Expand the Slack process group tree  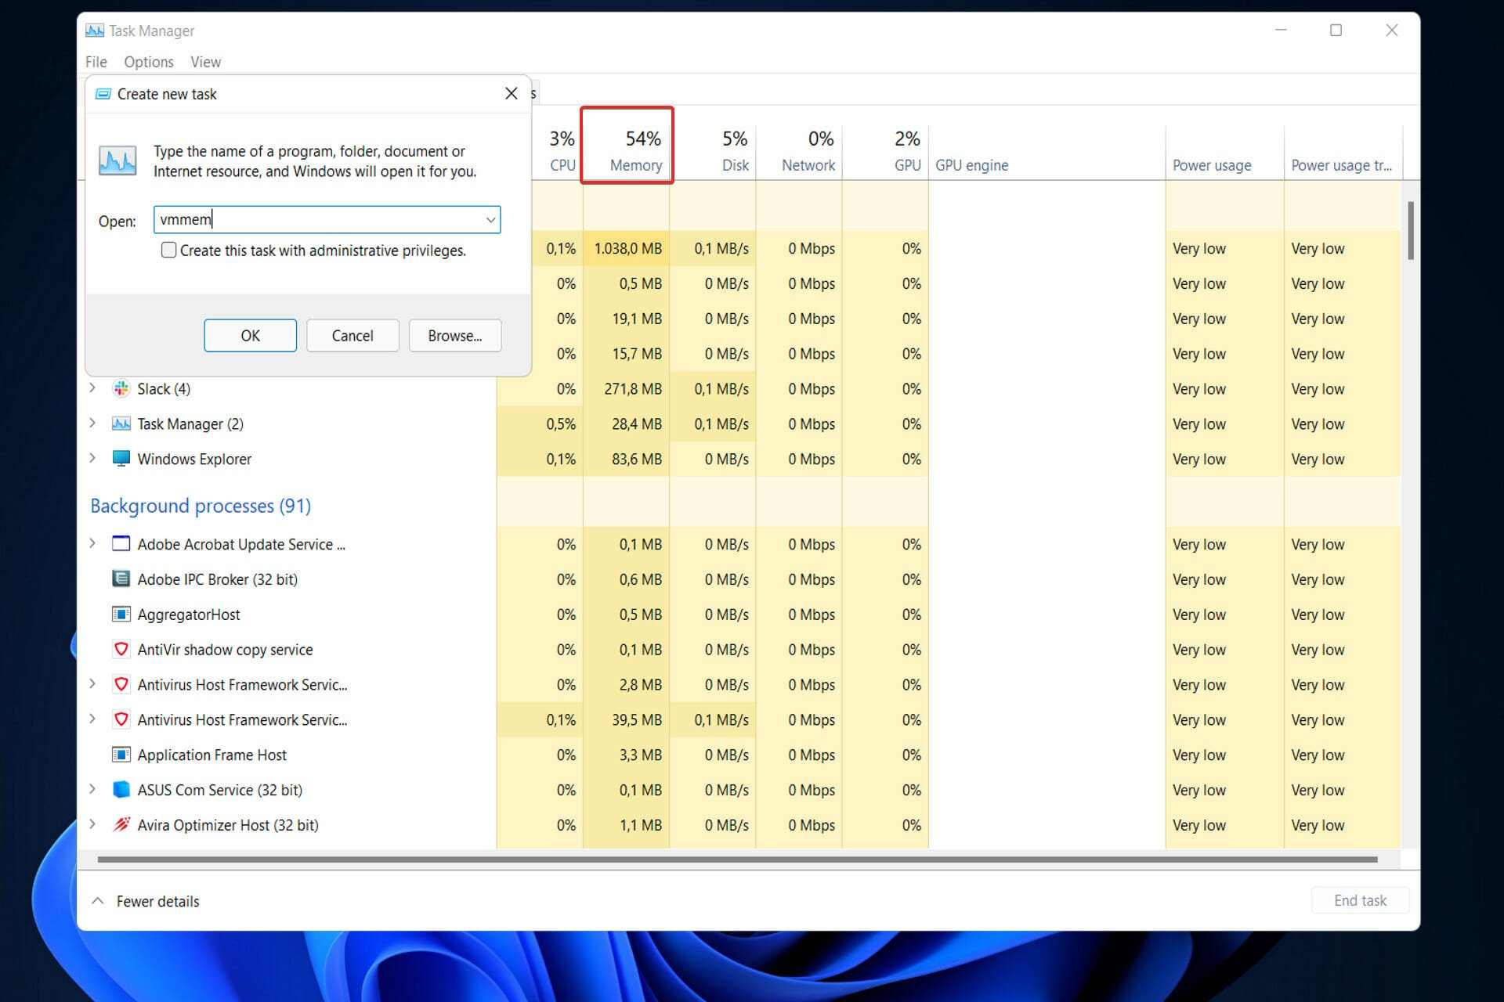click(x=94, y=388)
